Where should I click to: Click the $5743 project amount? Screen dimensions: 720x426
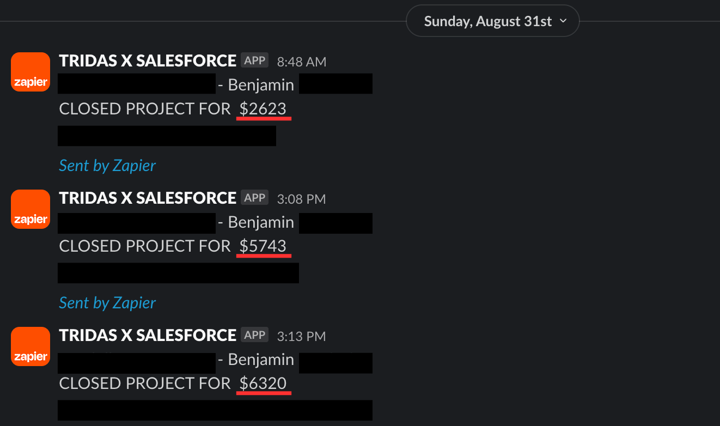(x=263, y=246)
